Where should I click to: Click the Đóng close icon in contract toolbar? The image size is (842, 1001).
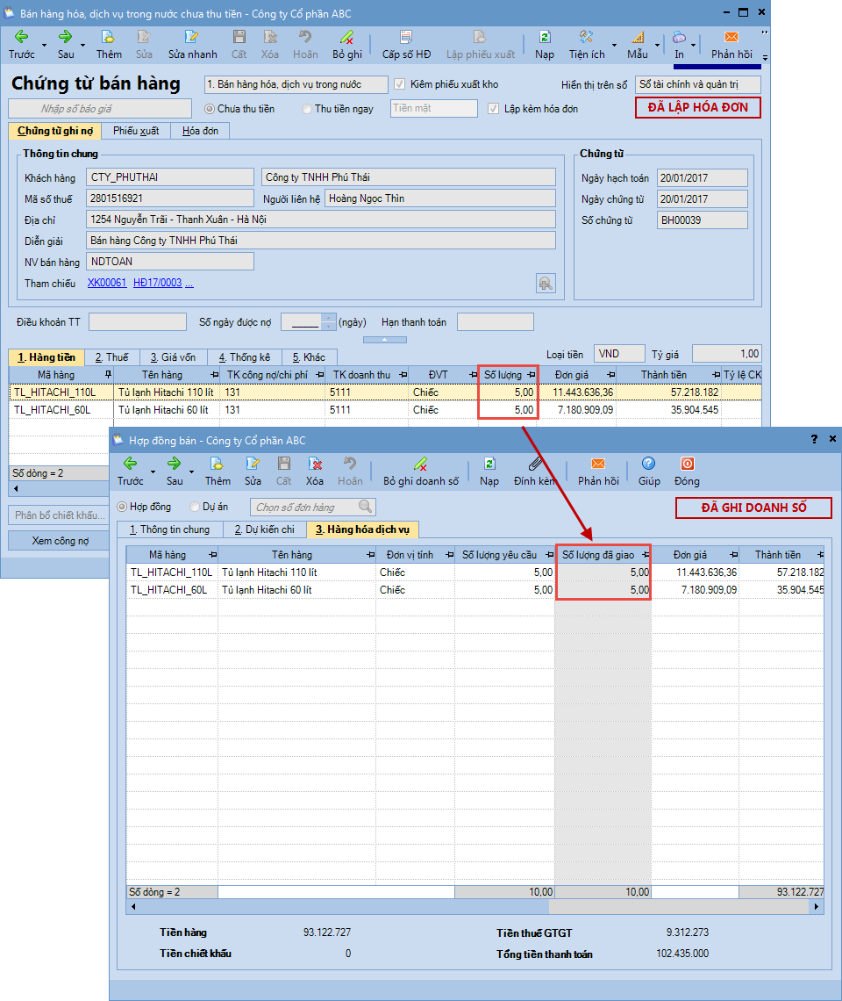[687, 464]
